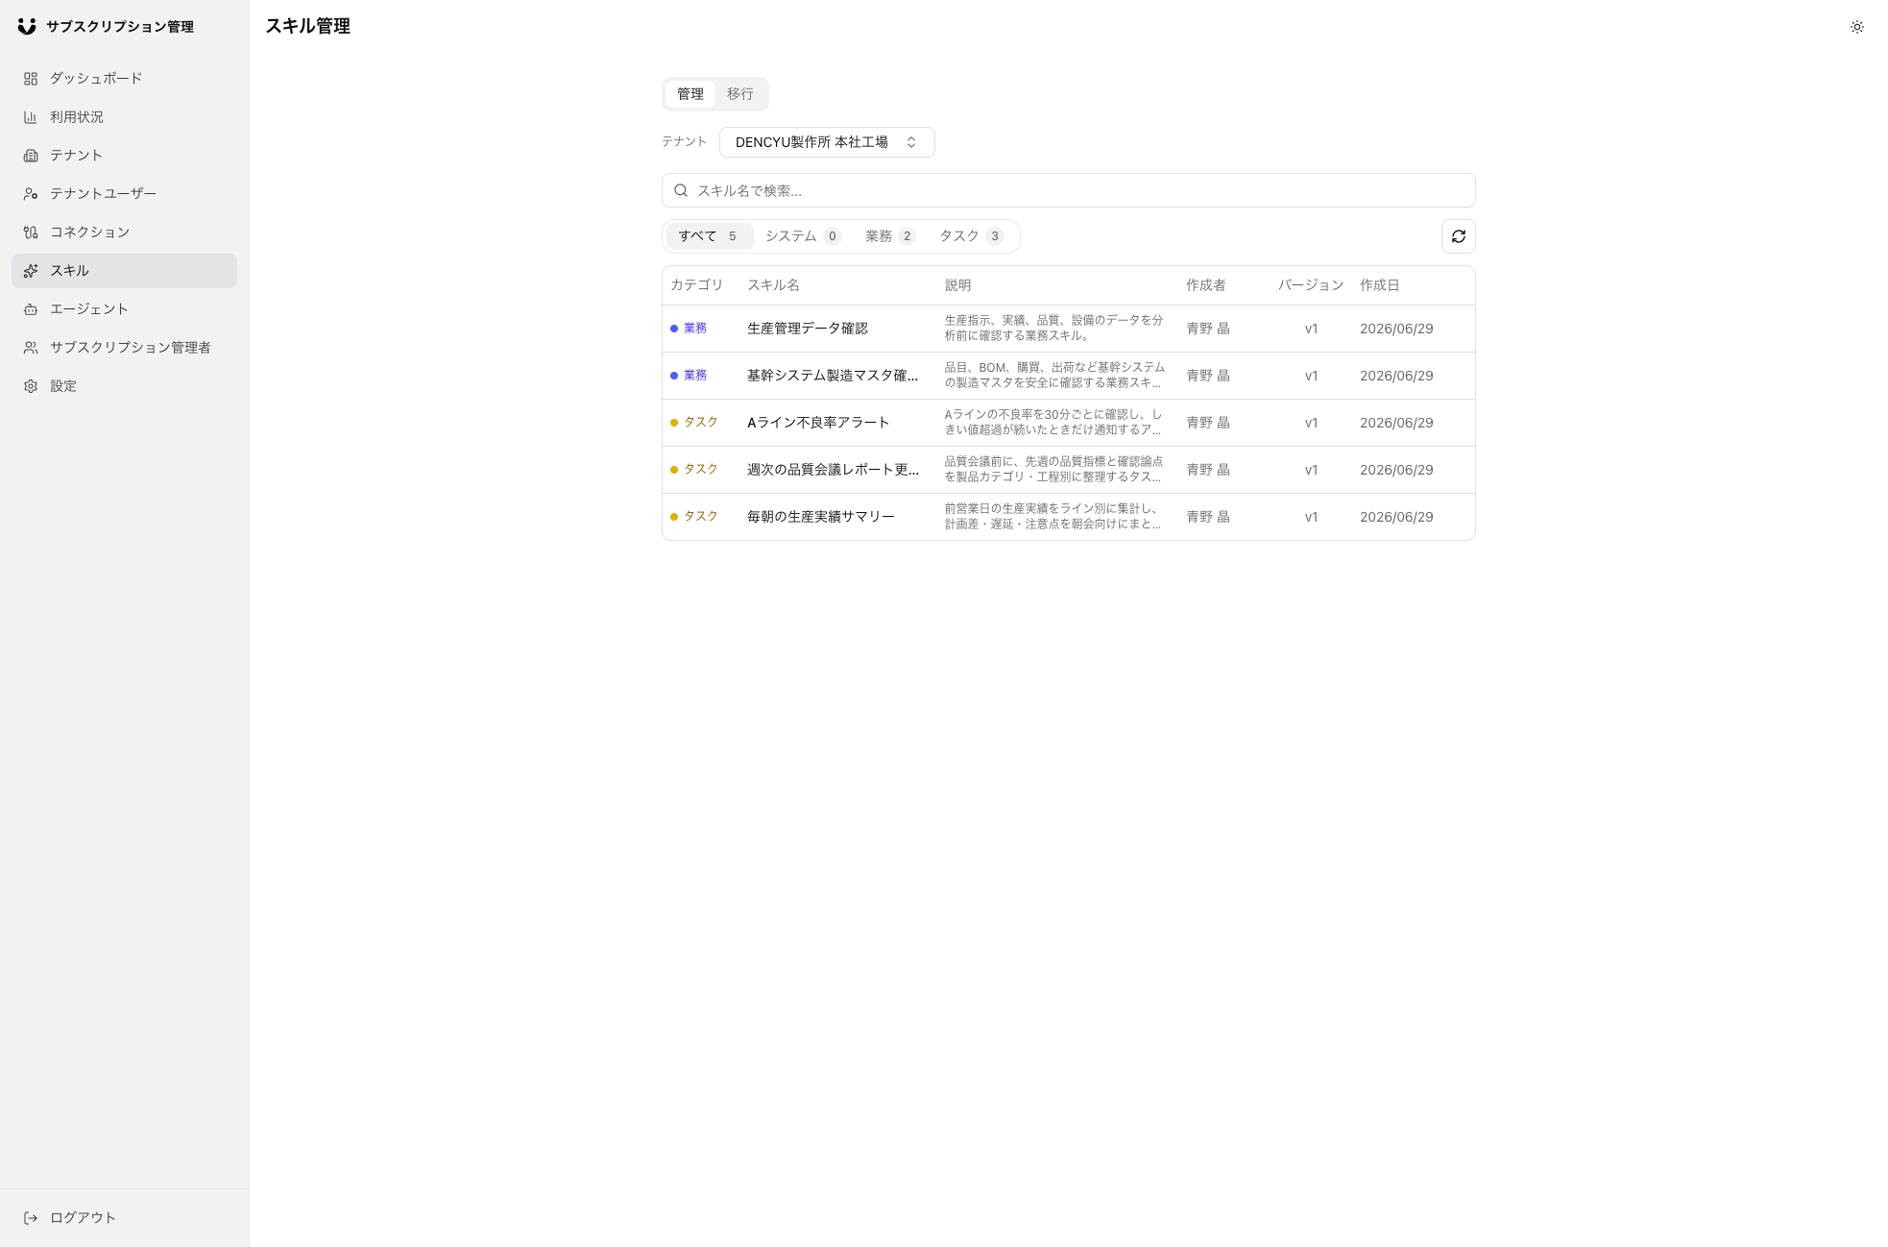Select the システム filter tab
This screenshot has width=1888, height=1247.
pyautogui.click(x=803, y=236)
